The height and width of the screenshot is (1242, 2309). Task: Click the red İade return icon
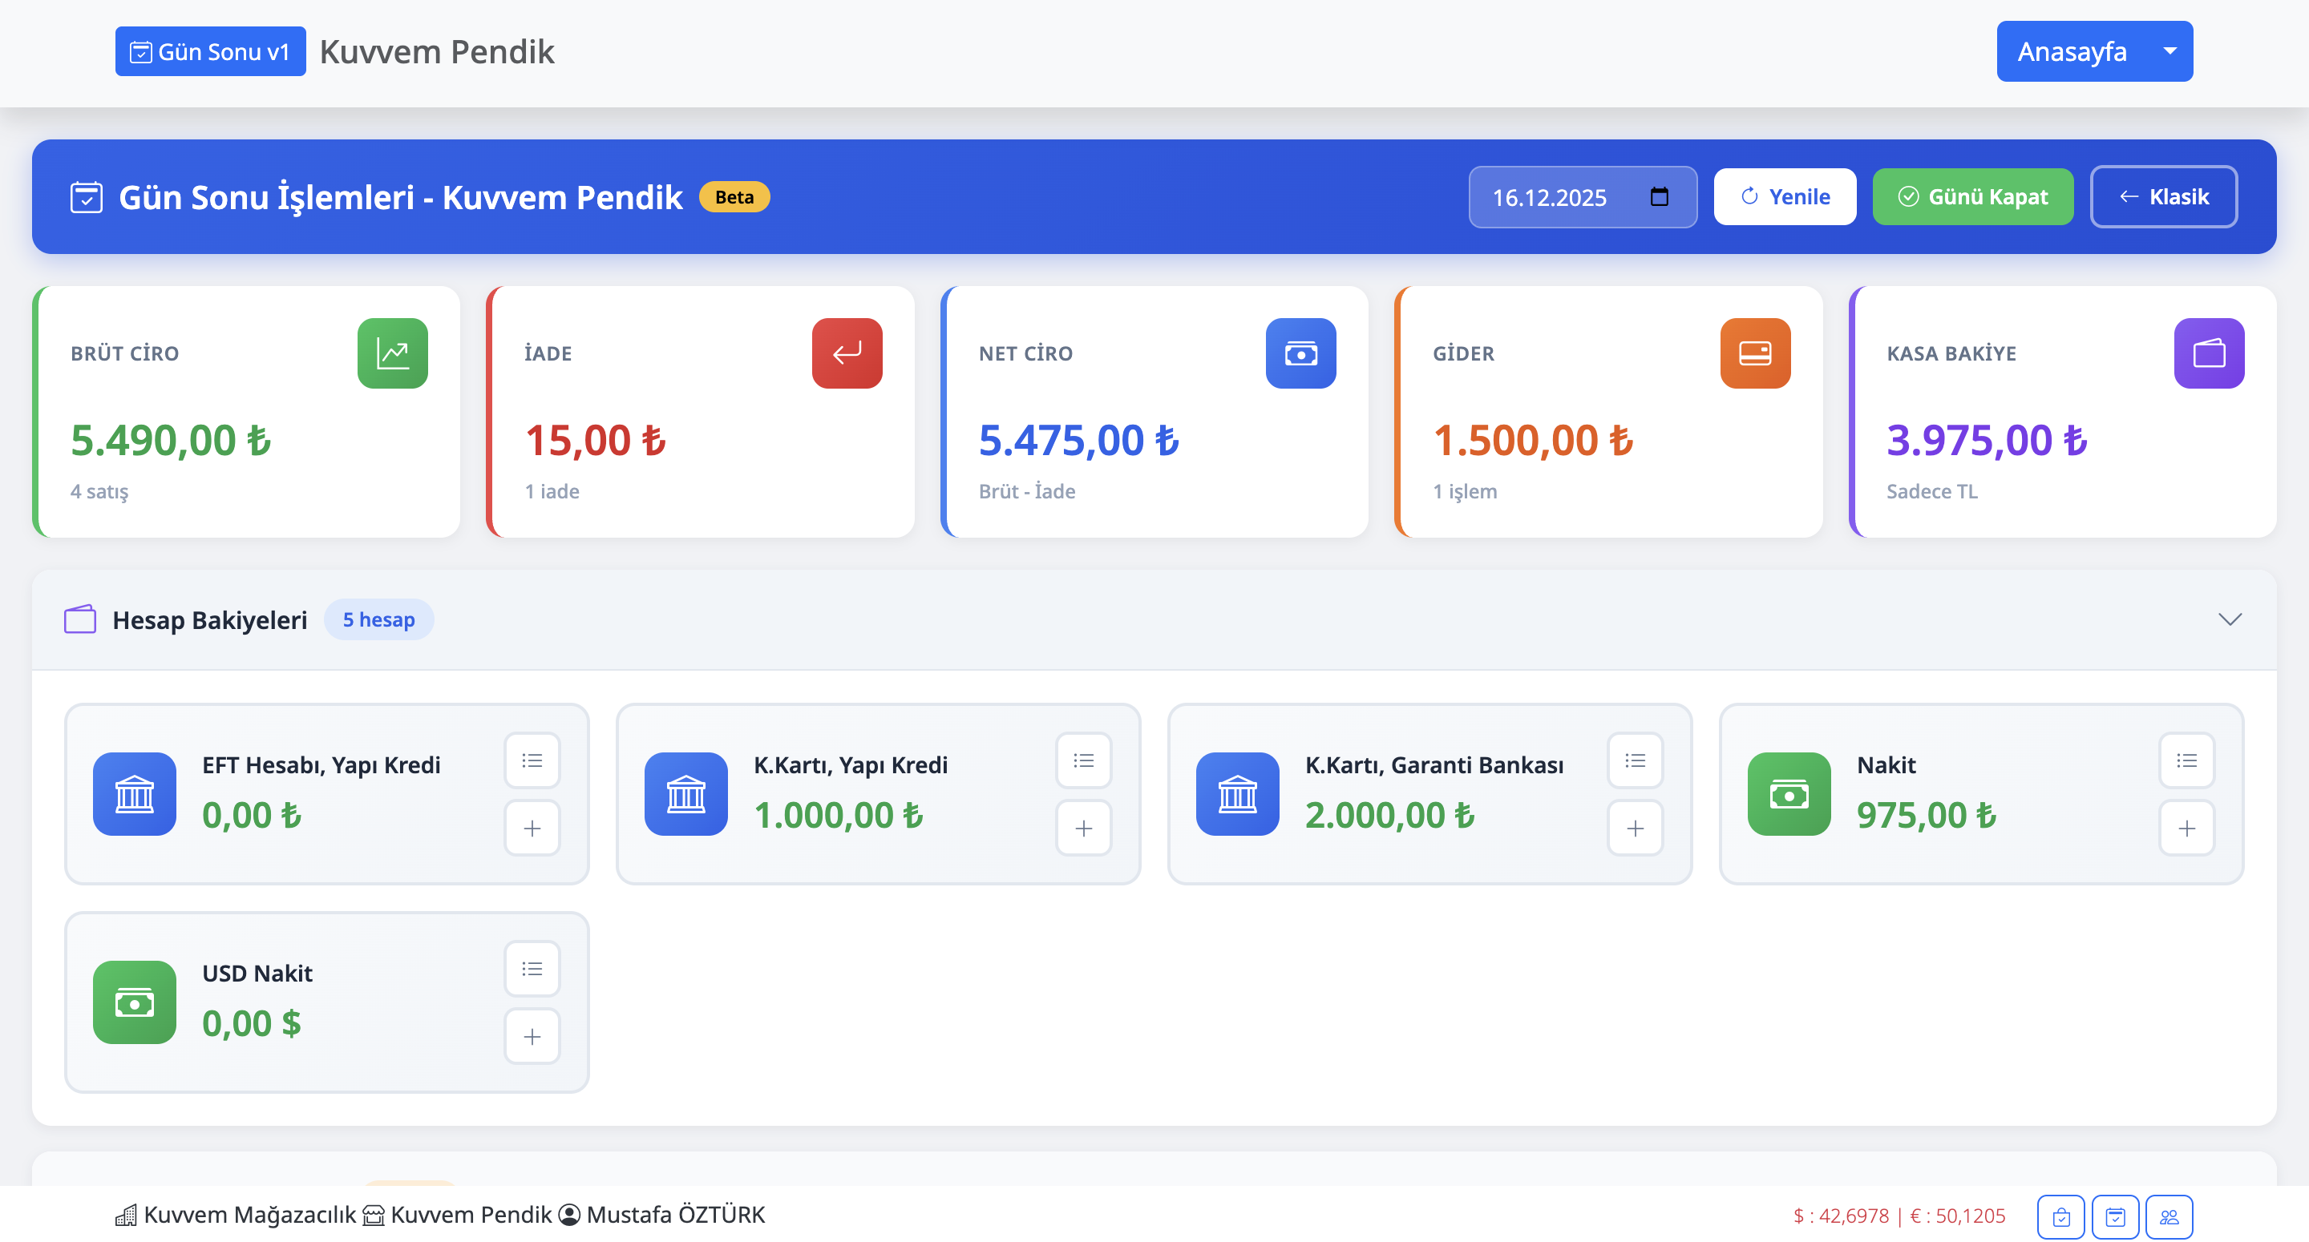tap(846, 353)
